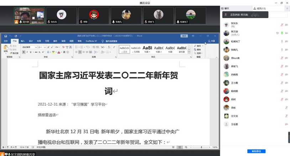The width and height of the screenshot is (290, 156).
Task: Open the Insert (插入) ribbon tab
Action: point(23,41)
